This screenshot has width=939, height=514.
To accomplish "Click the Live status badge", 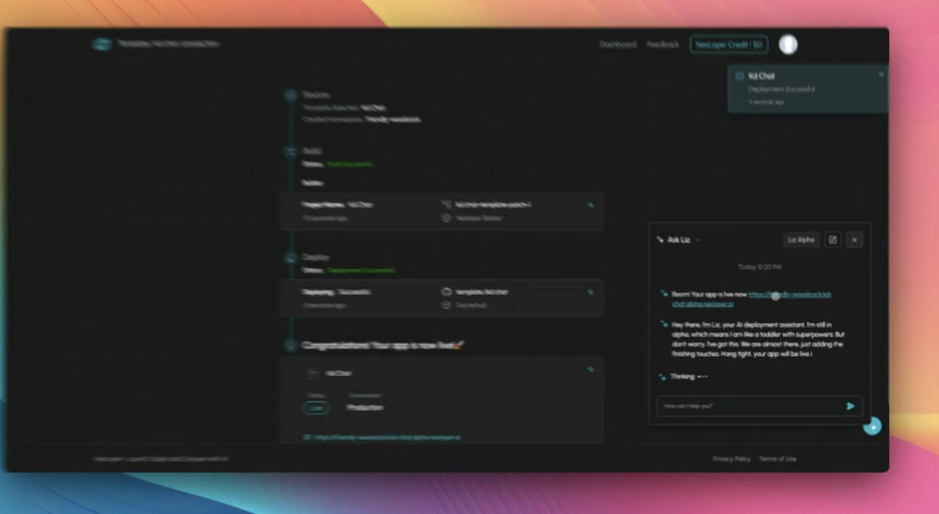I will (316, 408).
